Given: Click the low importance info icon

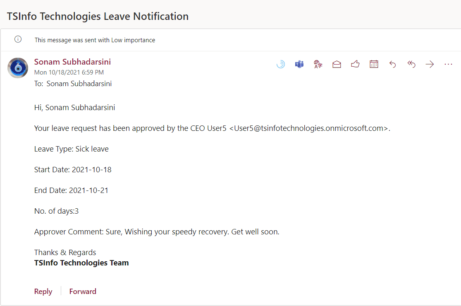Looking at the screenshot, I should pyautogui.click(x=18, y=40).
